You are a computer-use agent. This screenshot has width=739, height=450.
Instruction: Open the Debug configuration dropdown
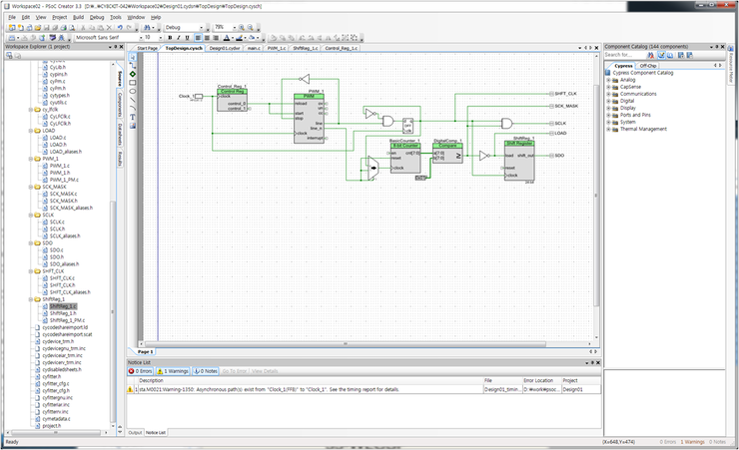click(x=184, y=28)
